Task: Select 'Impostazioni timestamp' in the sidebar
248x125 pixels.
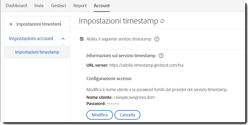Action: tap(37, 52)
